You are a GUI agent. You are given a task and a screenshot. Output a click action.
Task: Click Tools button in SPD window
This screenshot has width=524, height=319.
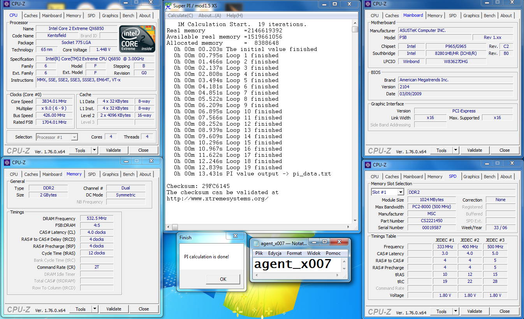[x=441, y=311]
